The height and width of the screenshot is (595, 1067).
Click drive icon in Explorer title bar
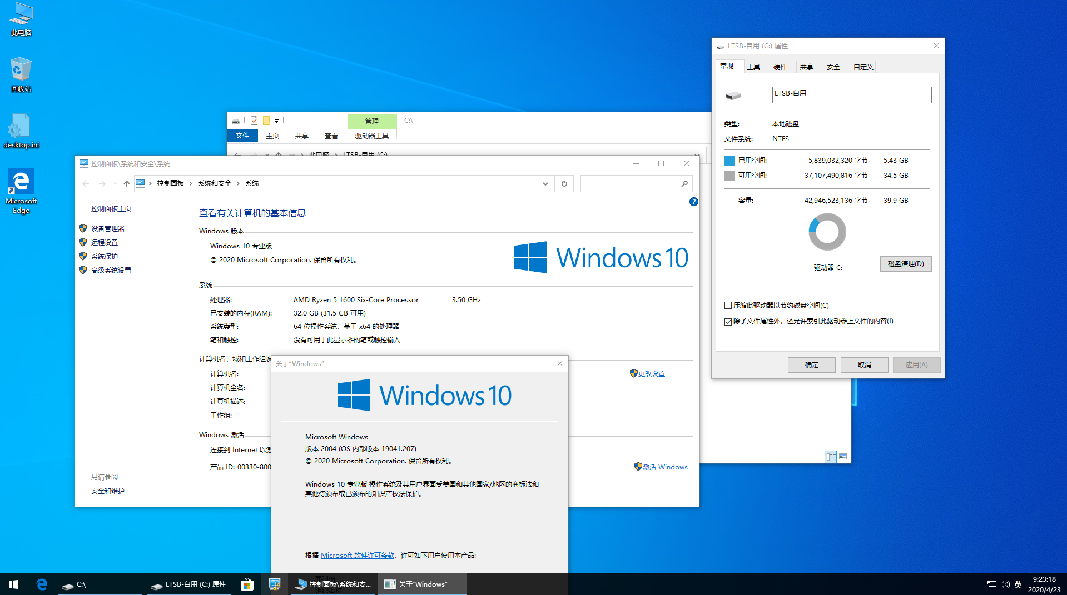(x=236, y=121)
